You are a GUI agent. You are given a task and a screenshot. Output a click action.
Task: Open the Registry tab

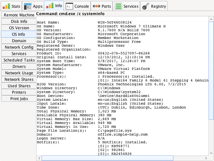click(154, 6)
